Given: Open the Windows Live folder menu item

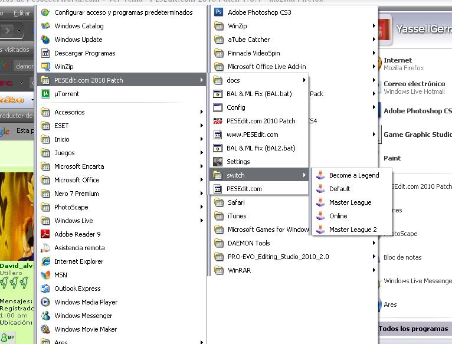Looking at the screenshot, I should click(122, 221).
